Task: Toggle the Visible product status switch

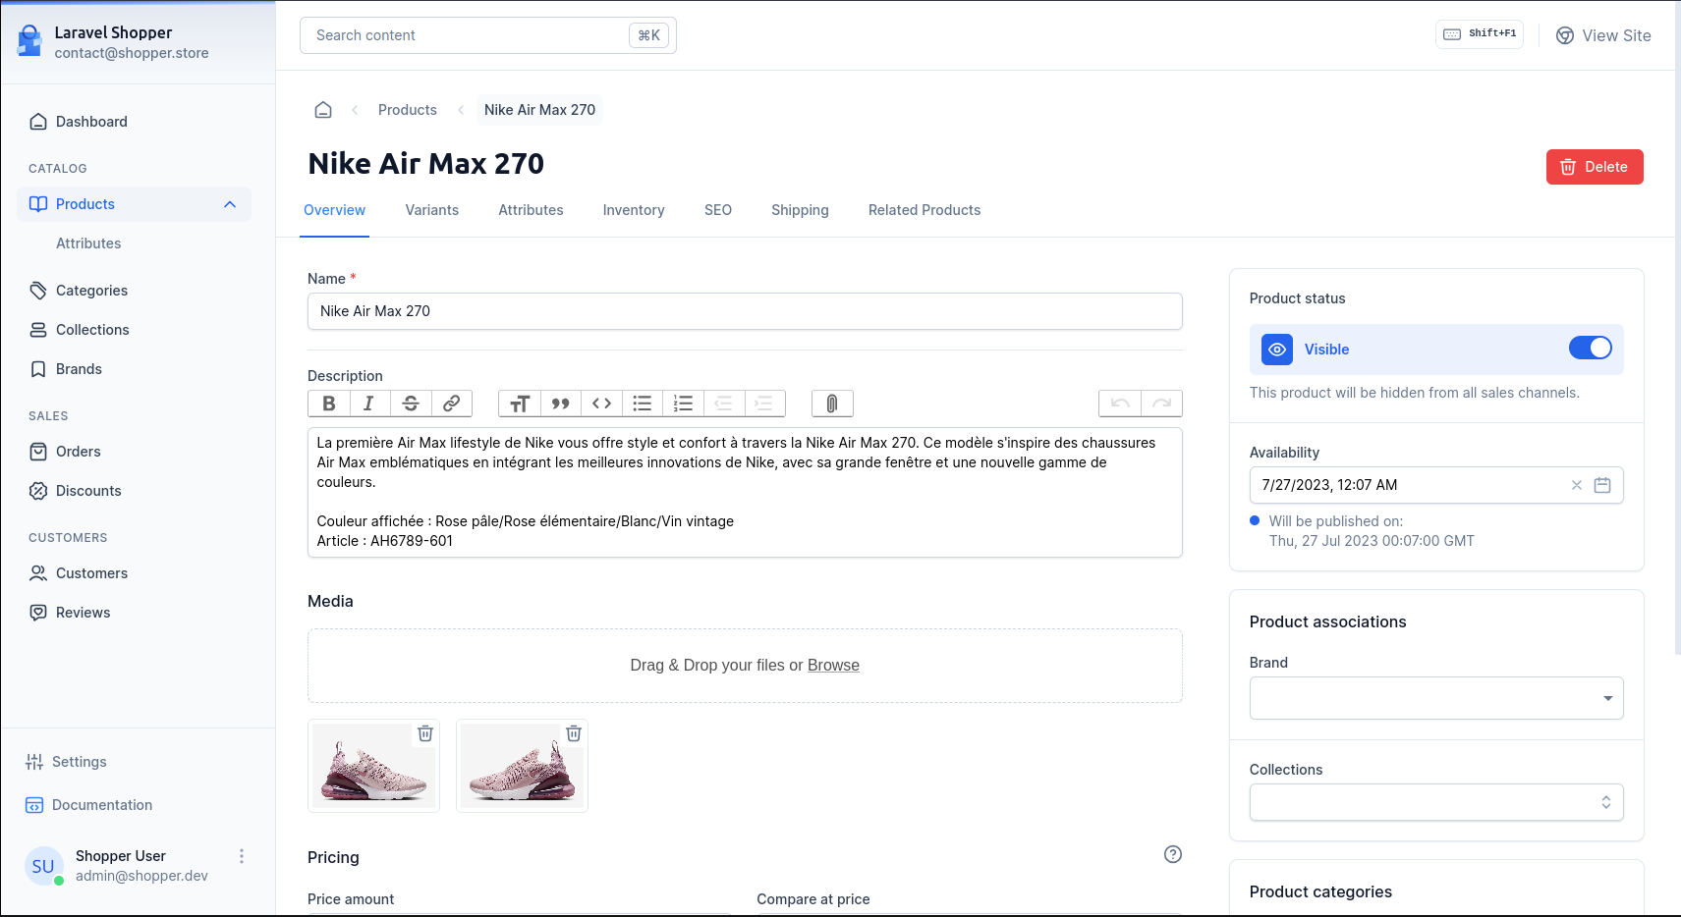Action: point(1590,349)
